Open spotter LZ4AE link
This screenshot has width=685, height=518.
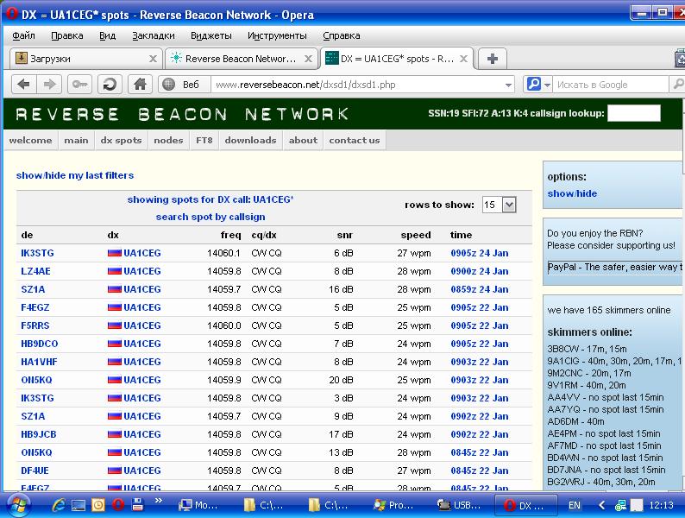[x=36, y=271]
